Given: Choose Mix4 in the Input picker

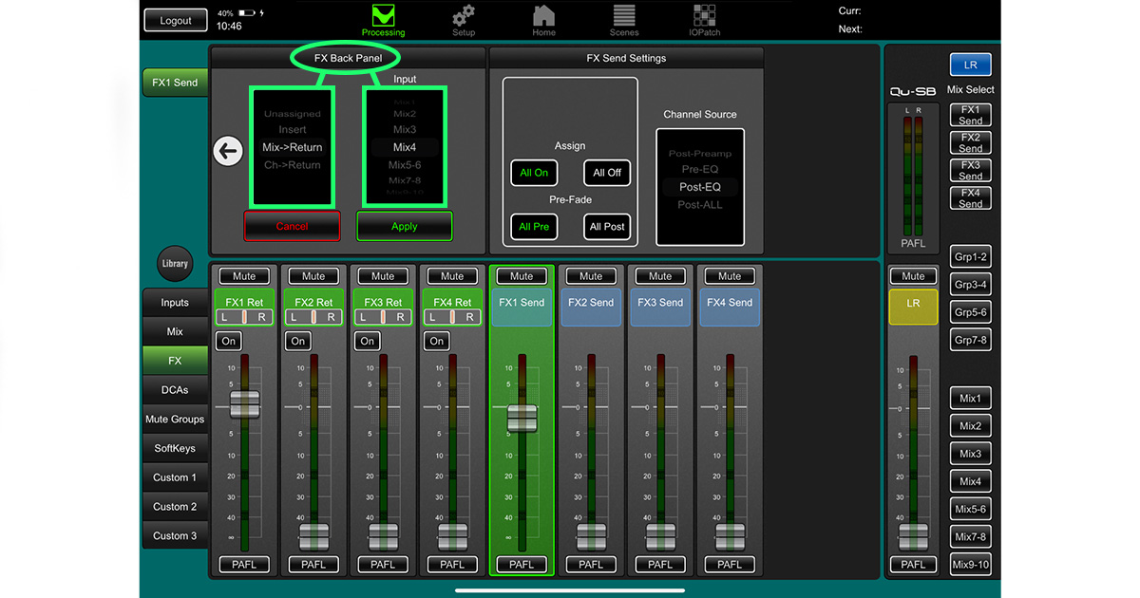Looking at the screenshot, I should coord(405,147).
